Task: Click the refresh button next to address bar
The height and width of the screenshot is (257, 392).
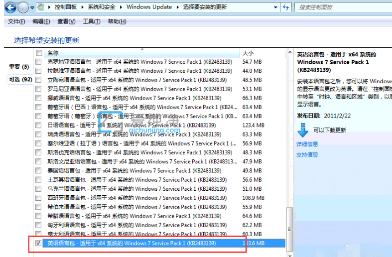Action: coord(286,7)
